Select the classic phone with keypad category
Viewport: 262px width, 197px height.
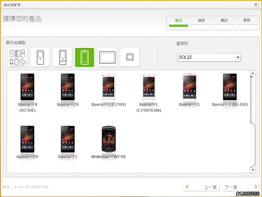point(40,57)
